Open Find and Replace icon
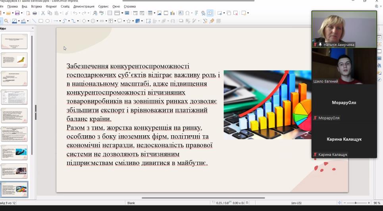The height and width of the screenshot is (211, 383). pyautogui.click(x=95, y=13)
